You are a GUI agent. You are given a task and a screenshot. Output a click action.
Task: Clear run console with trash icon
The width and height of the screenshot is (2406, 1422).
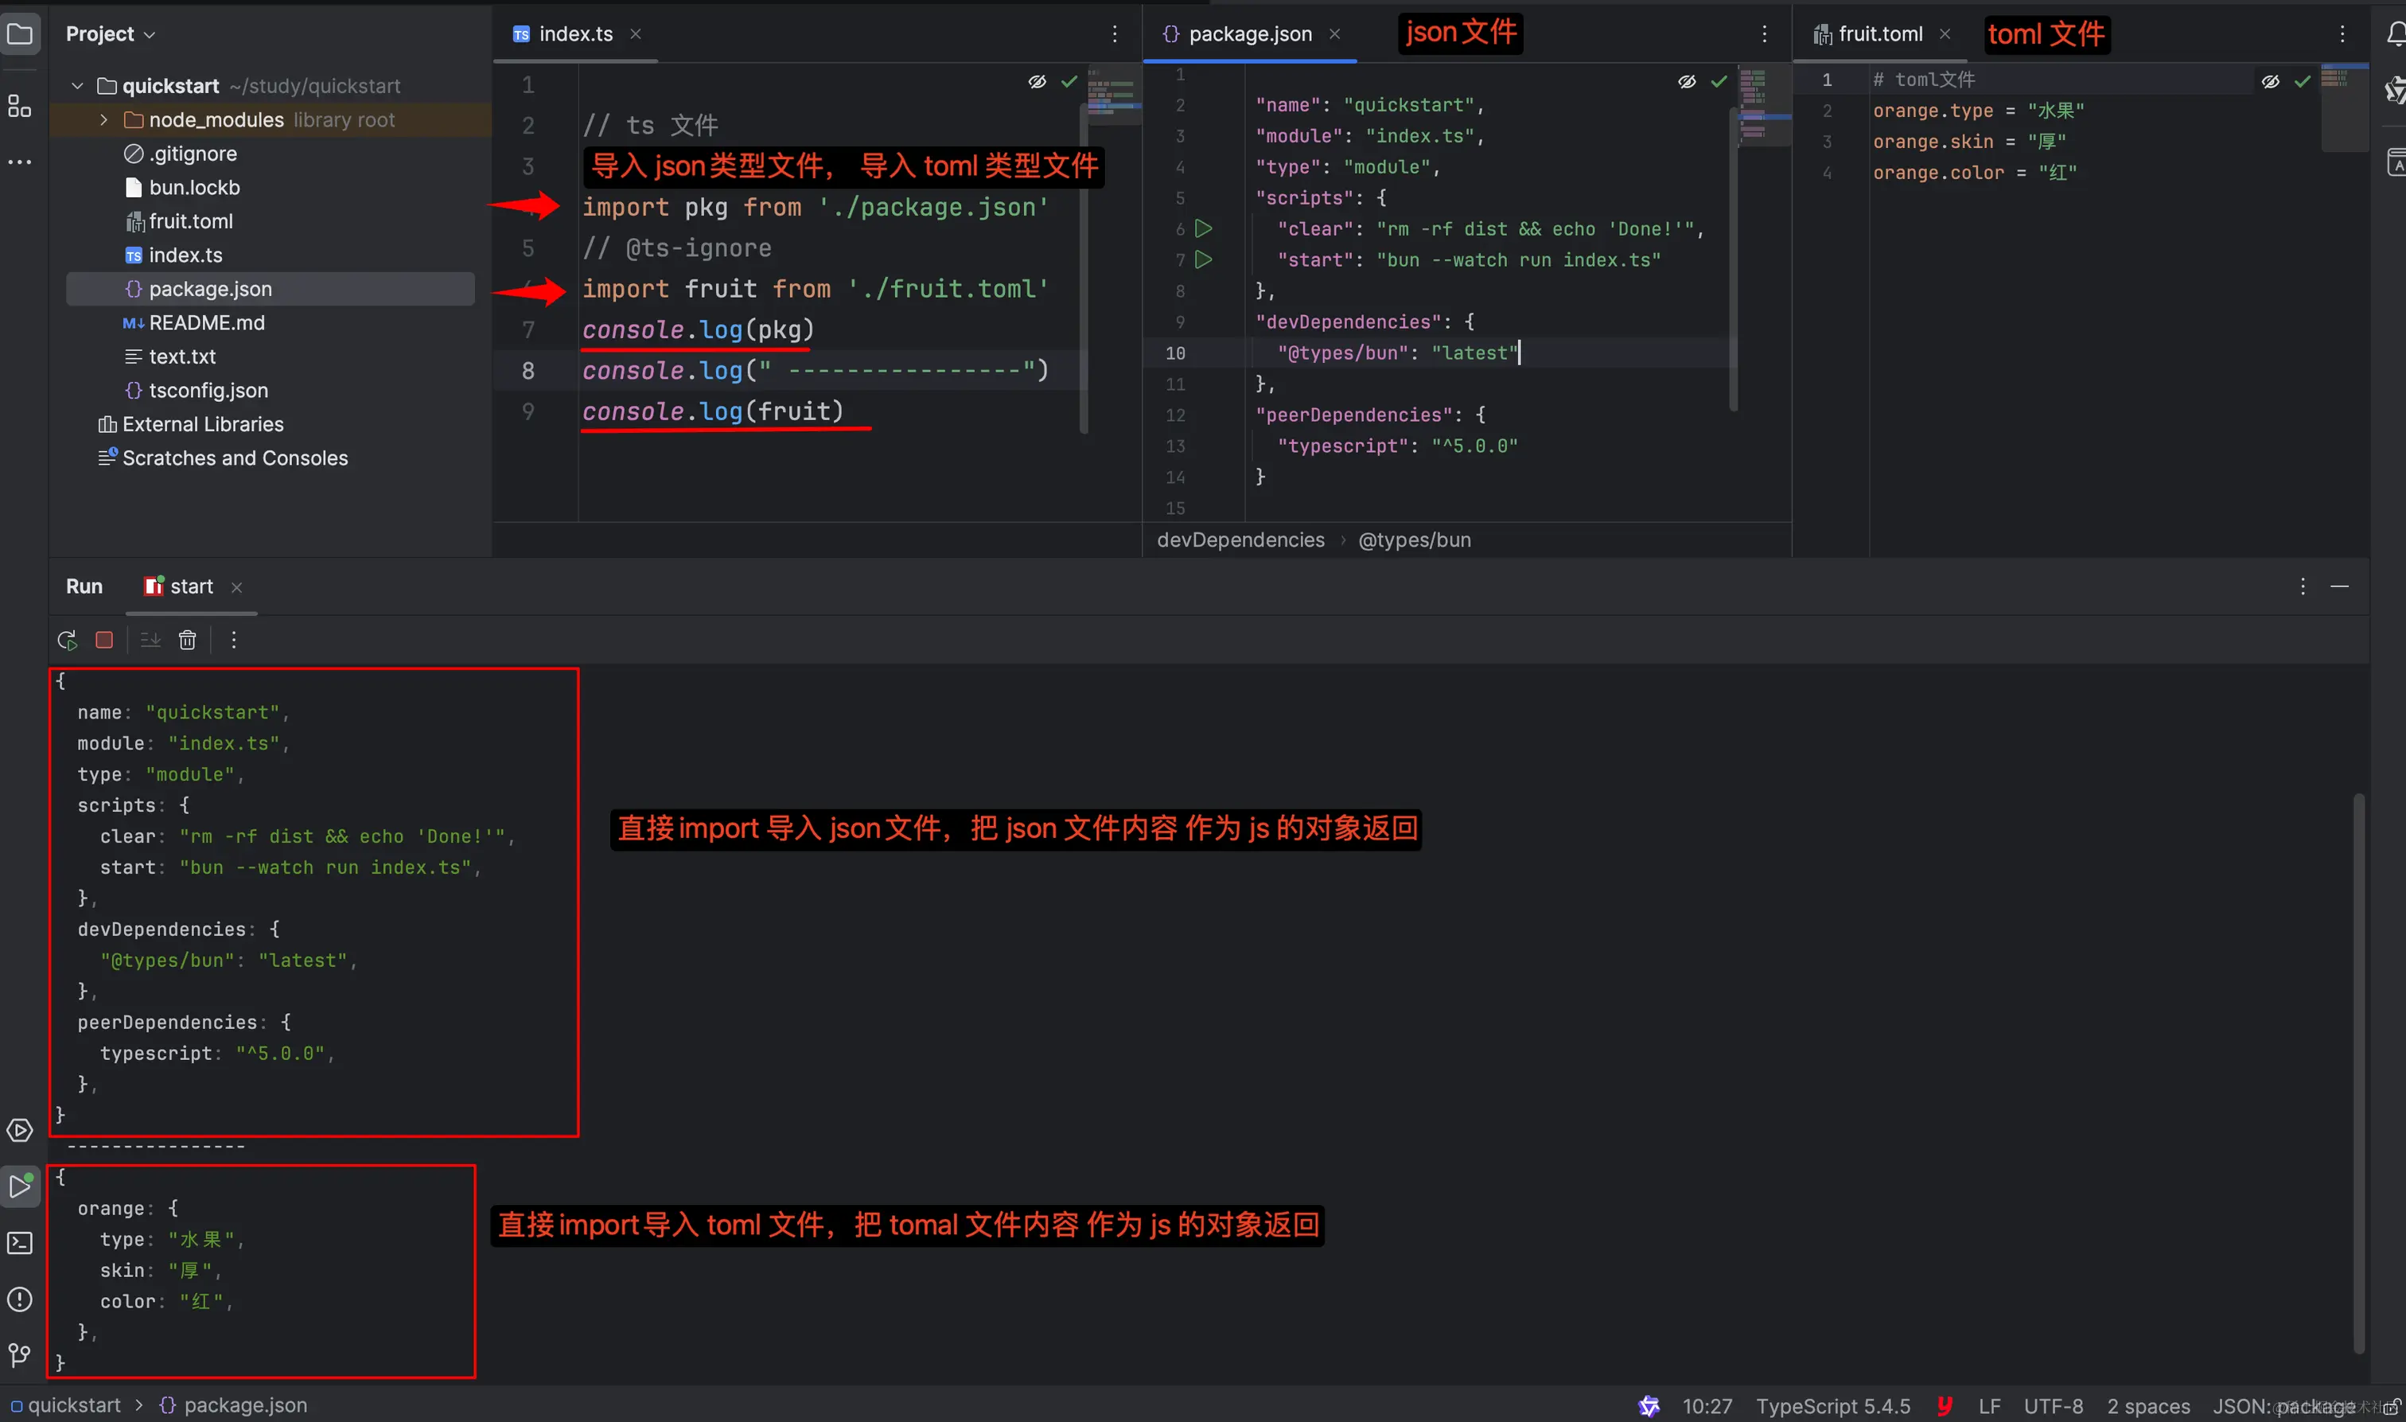click(x=188, y=640)
